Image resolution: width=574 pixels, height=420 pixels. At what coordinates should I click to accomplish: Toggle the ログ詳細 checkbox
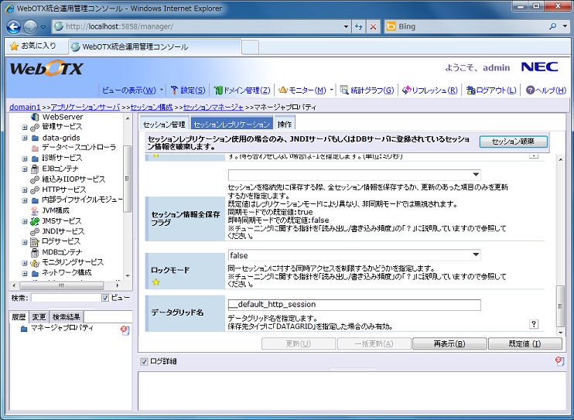[144, 361]
